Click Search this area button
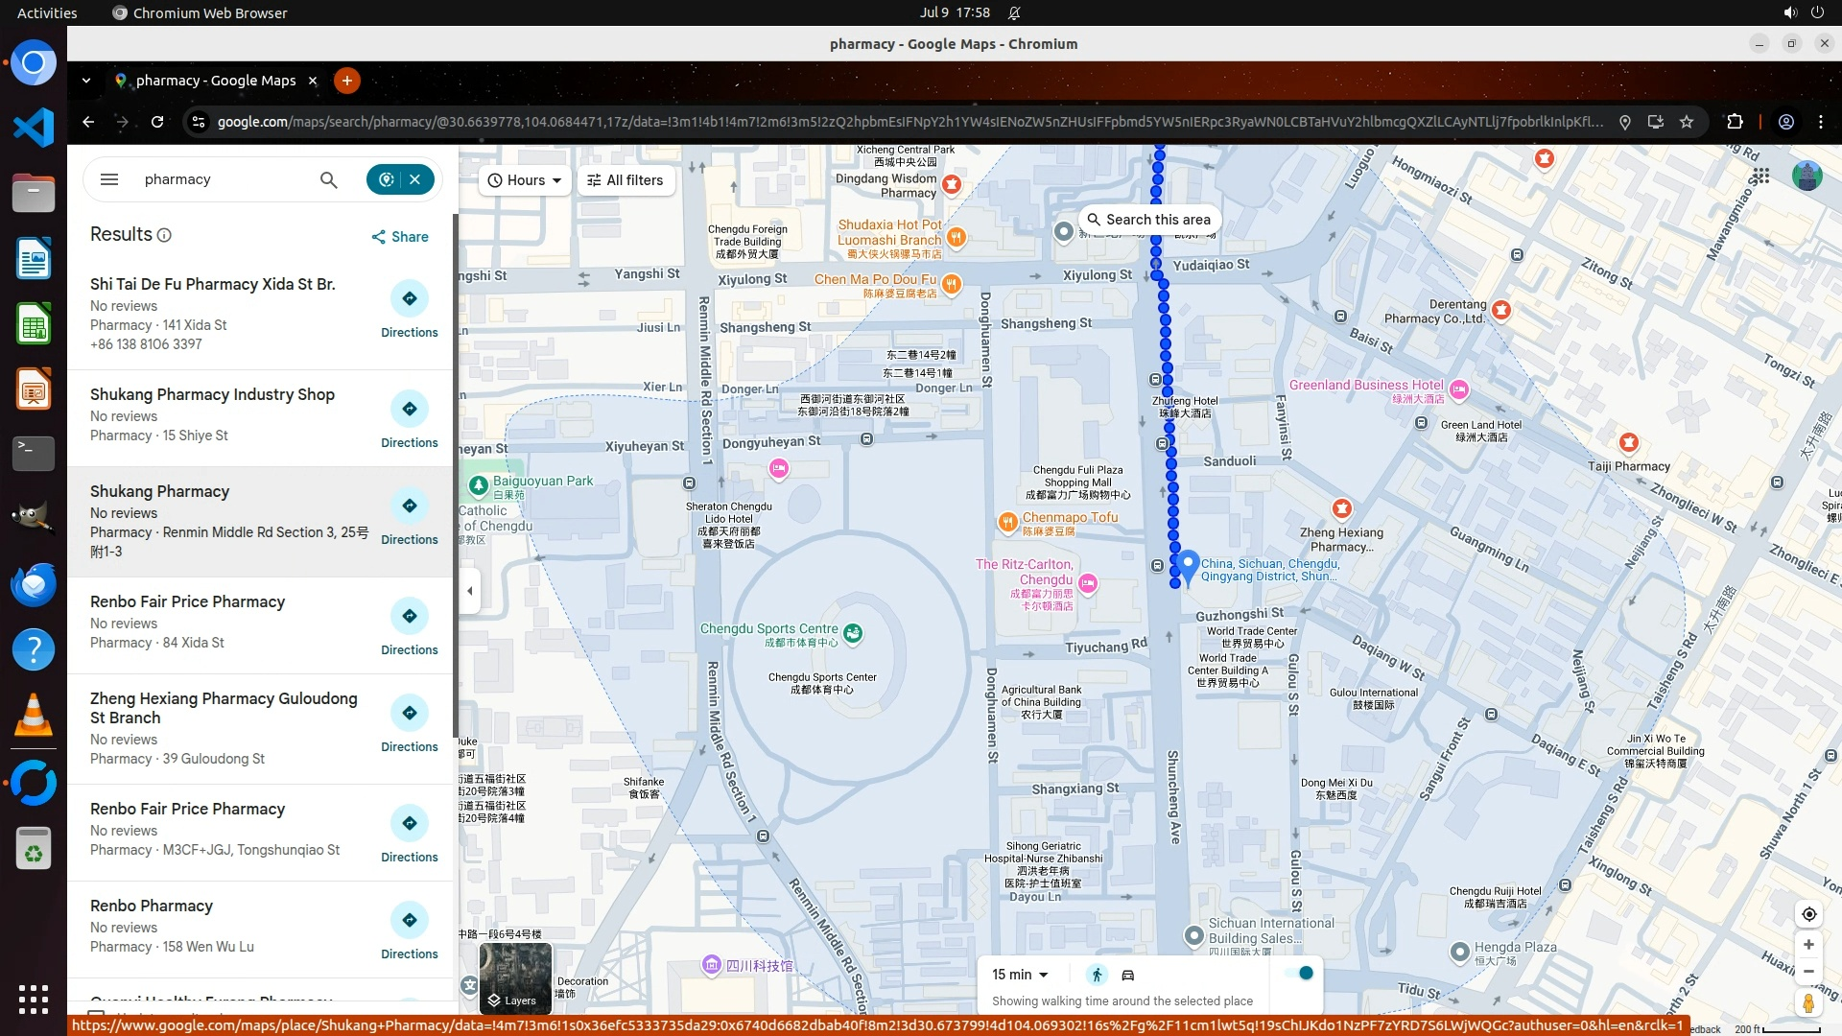This screenshot has width=1842, height=1036. [x=1149, y=220]
